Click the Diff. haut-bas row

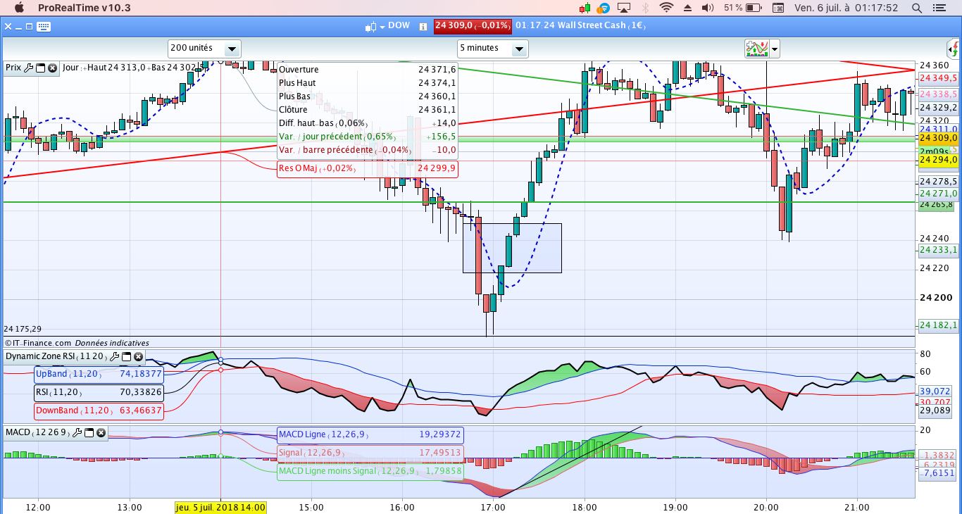367,123
